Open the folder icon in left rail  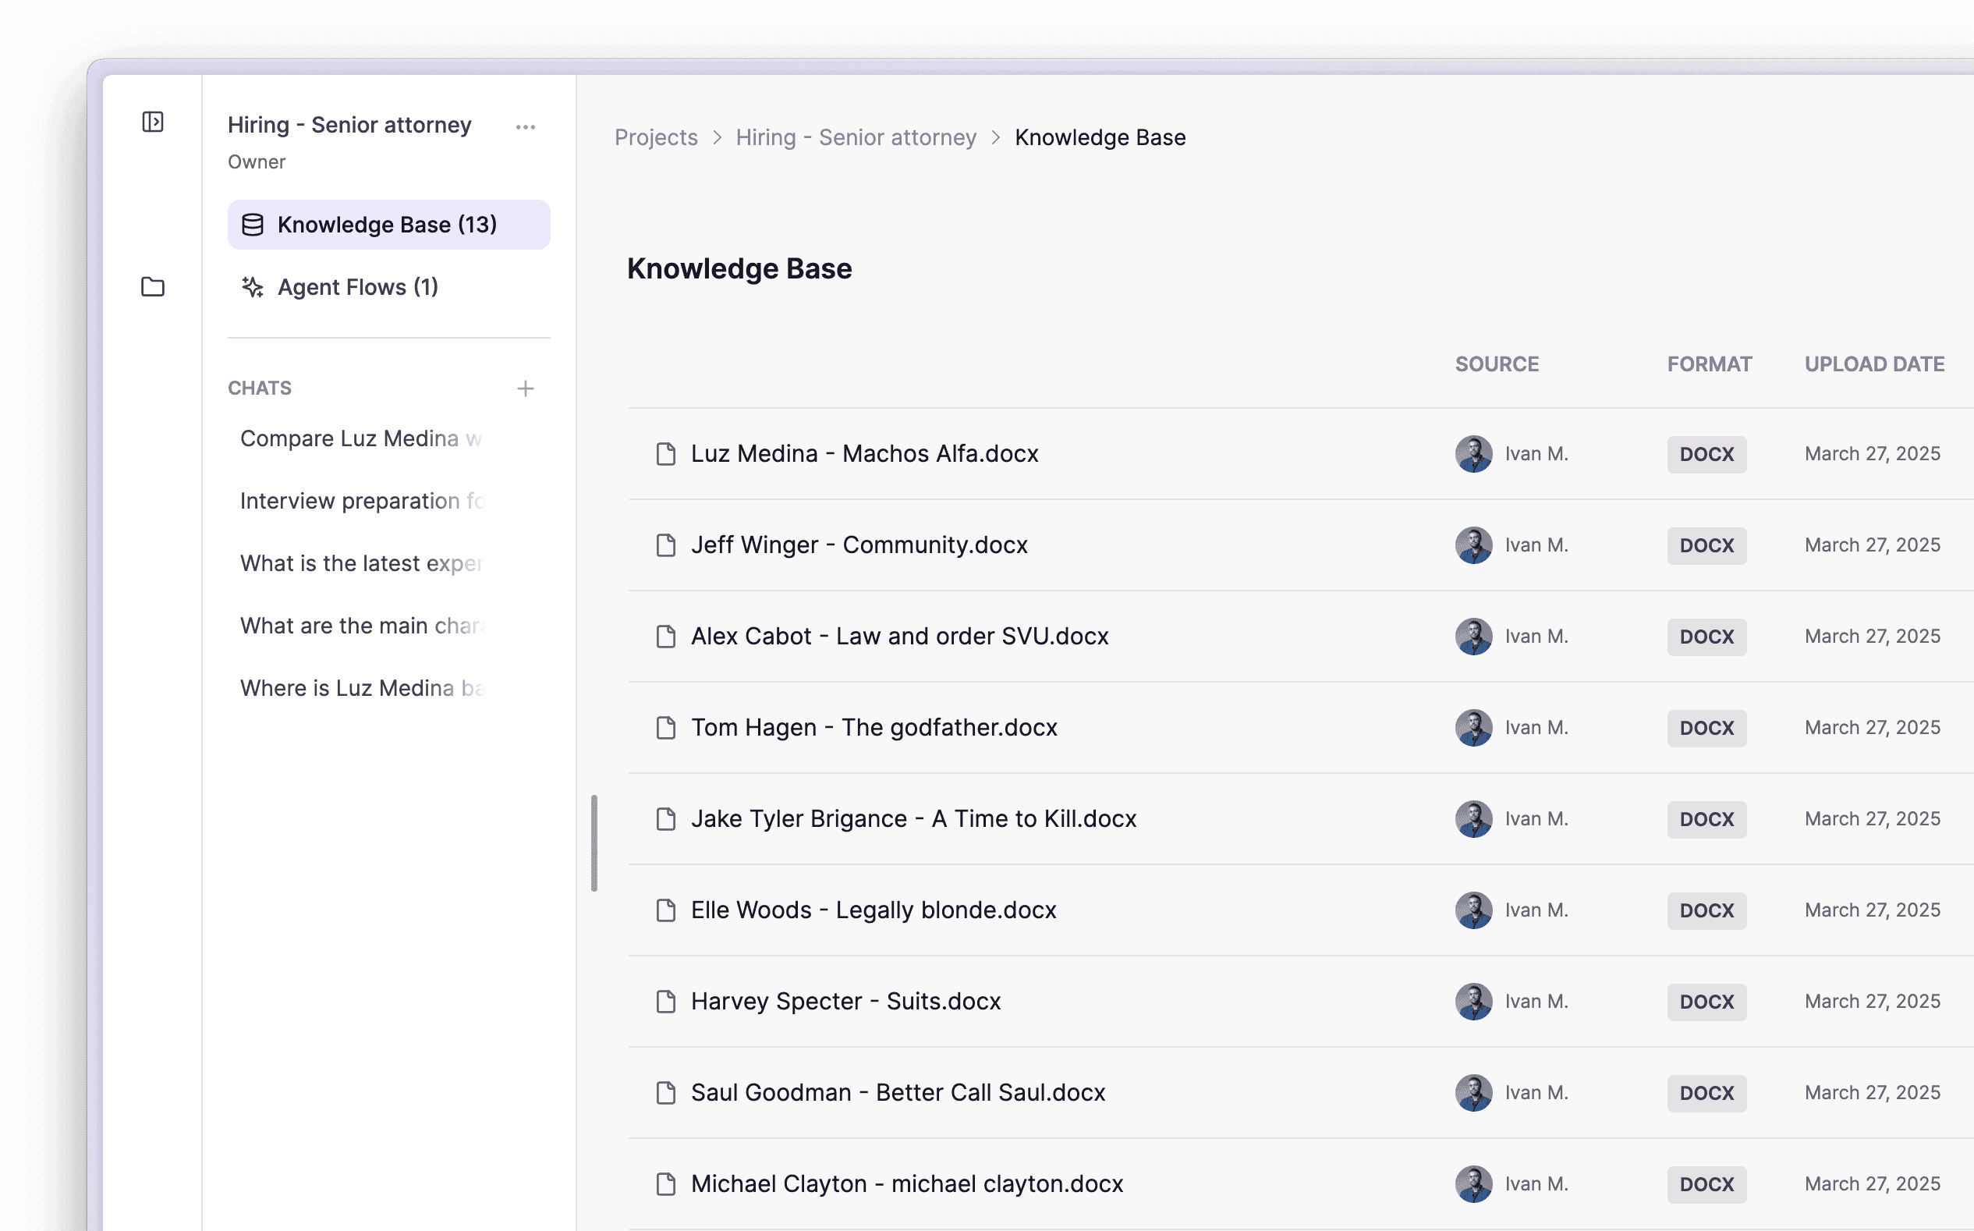152,286
